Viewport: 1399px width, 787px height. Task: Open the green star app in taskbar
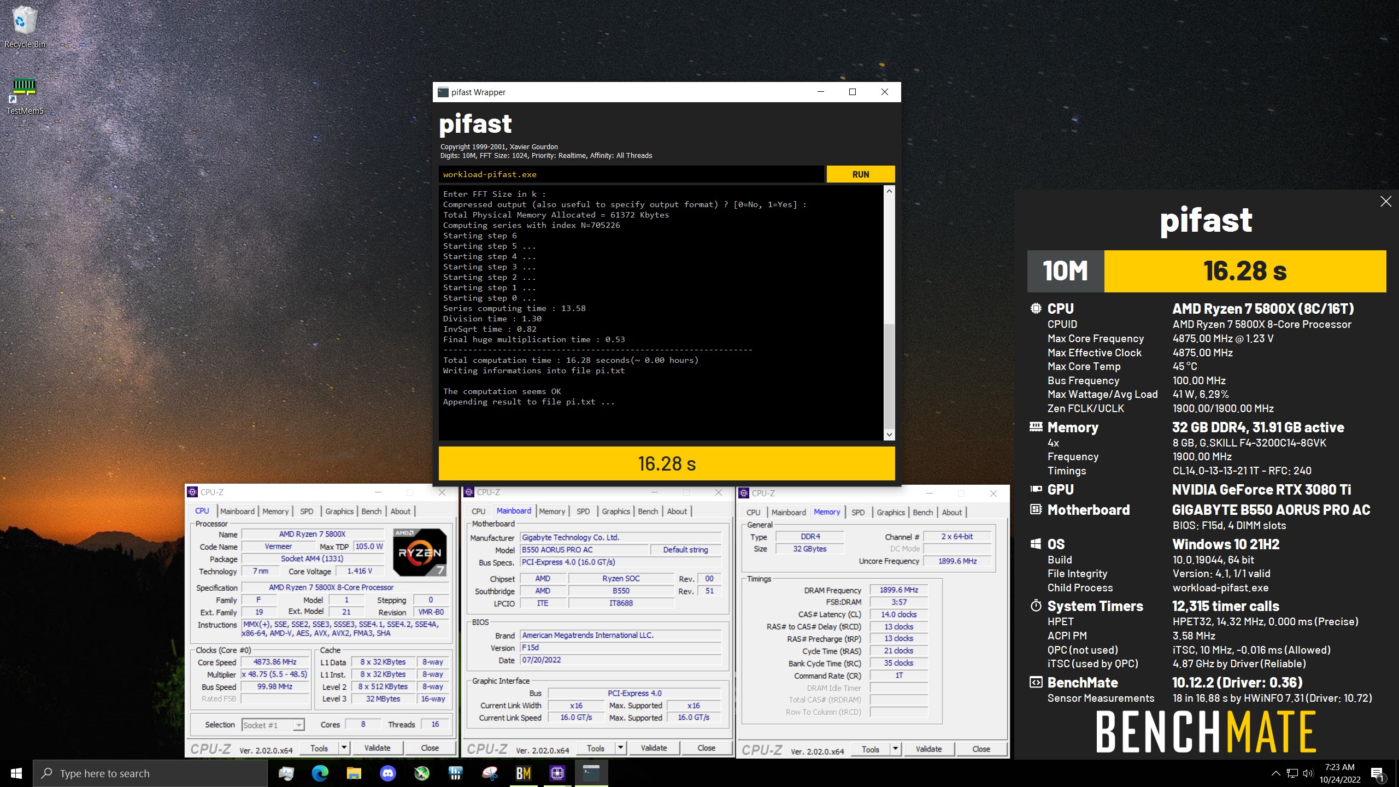422,773
